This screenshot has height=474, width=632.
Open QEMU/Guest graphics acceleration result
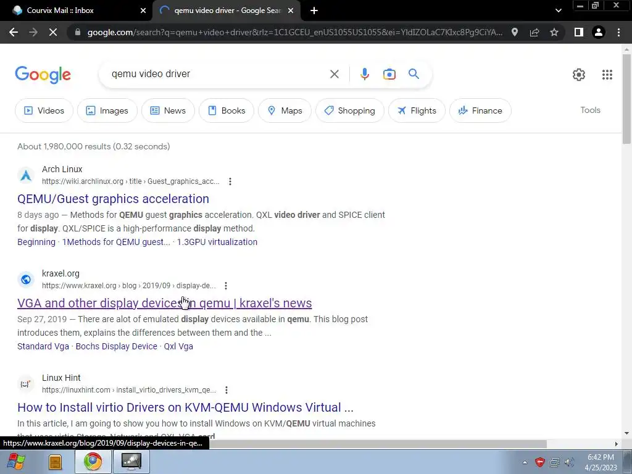click(114, 199)
